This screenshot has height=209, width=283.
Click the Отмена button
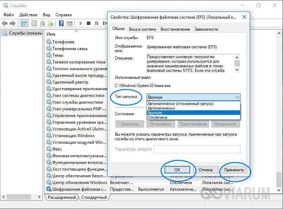(x=206, y=170)
